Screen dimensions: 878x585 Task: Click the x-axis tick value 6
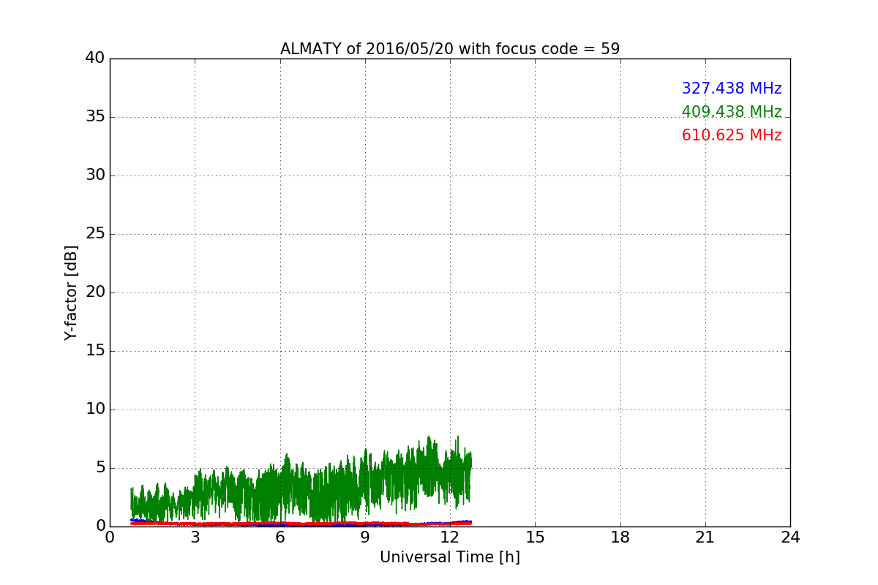(280, 537)
